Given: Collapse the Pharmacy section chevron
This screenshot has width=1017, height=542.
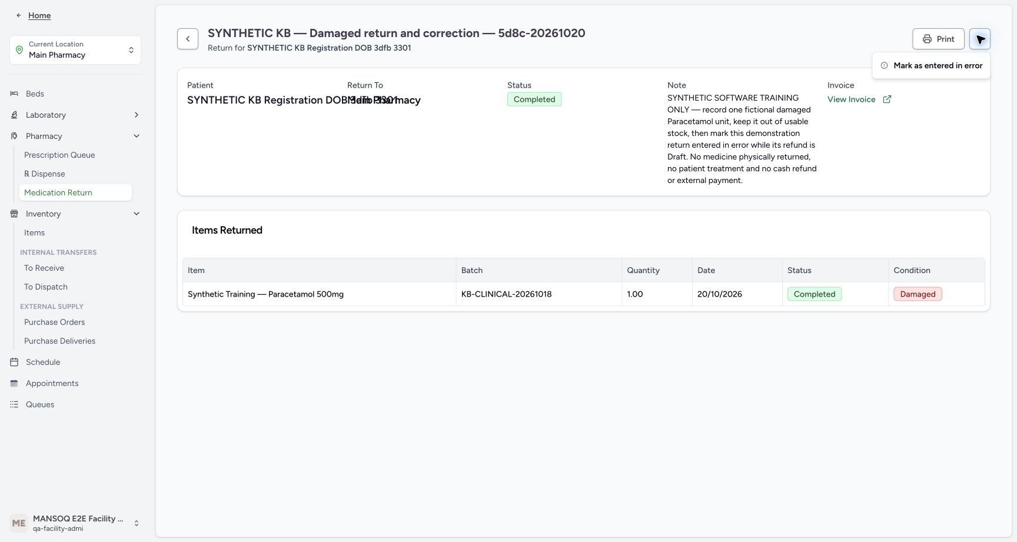Looking at the screenshot, I should 137,136.
